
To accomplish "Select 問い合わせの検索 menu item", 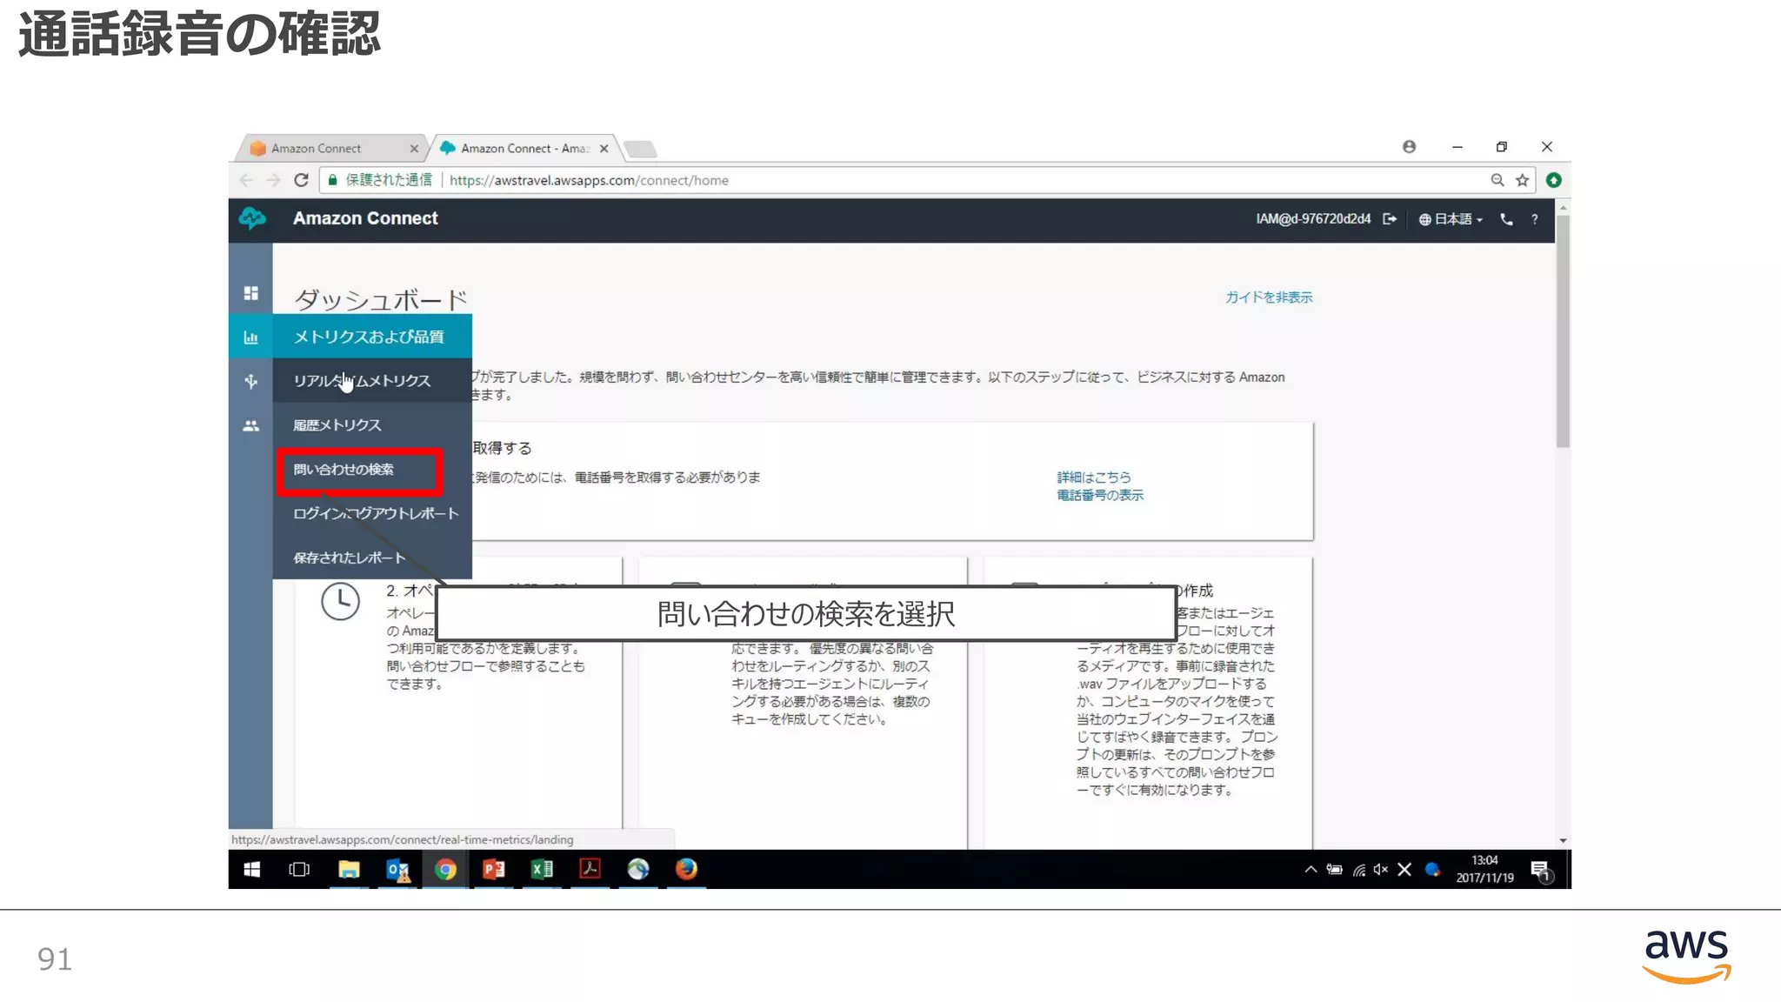I will pyautogui.click(x=344, y=470).
